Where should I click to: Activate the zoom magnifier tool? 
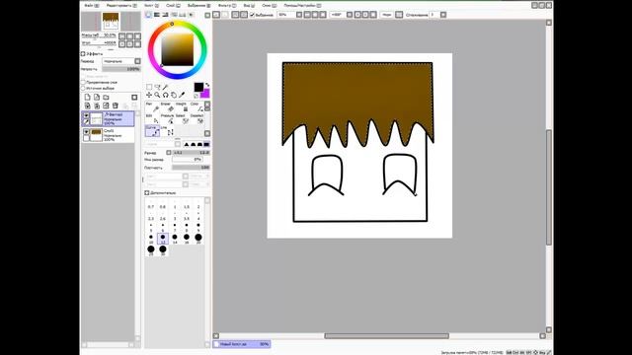(x=157, y=95)
